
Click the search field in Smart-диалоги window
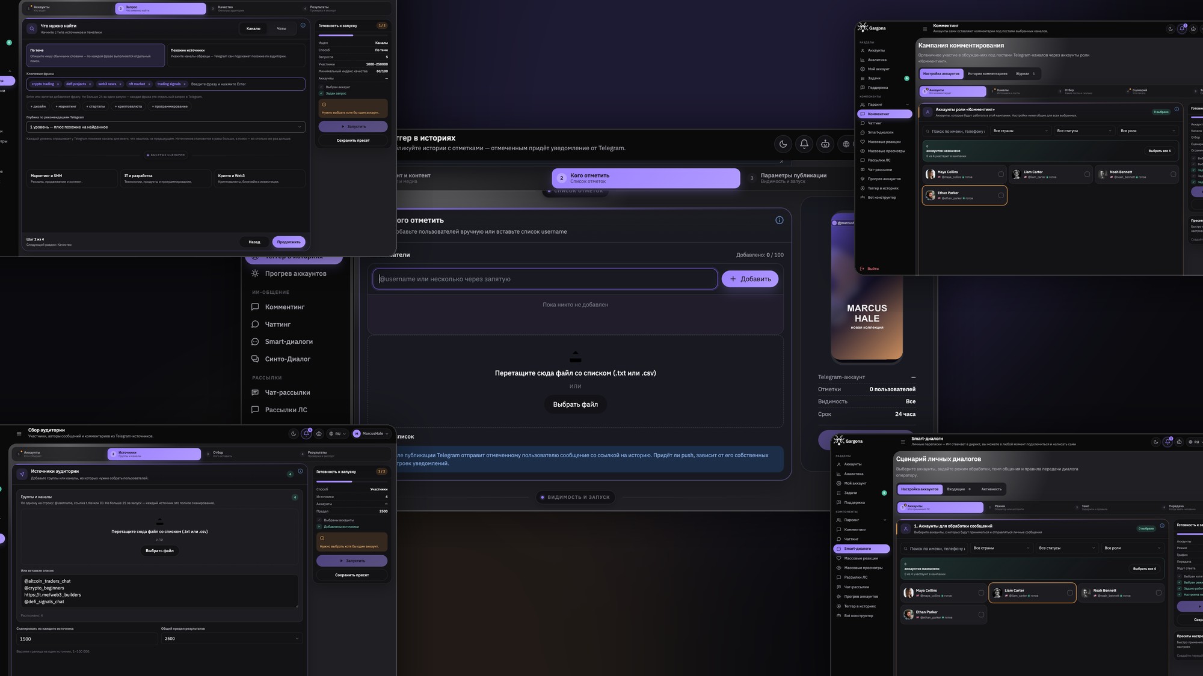[934, 548]
